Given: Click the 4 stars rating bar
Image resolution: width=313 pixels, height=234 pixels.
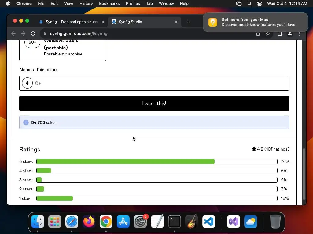Looking at the screenshot, I should [x=157, y=171].
